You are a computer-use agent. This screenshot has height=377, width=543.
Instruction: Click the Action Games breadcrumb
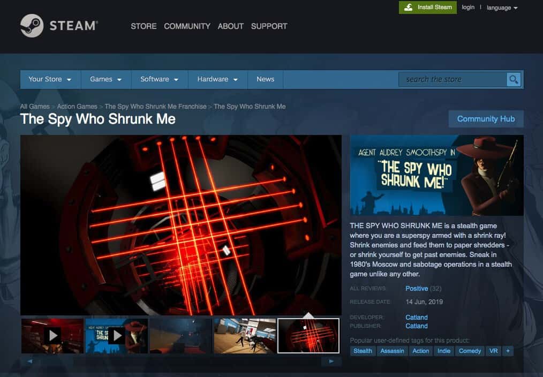coord(77,107)
